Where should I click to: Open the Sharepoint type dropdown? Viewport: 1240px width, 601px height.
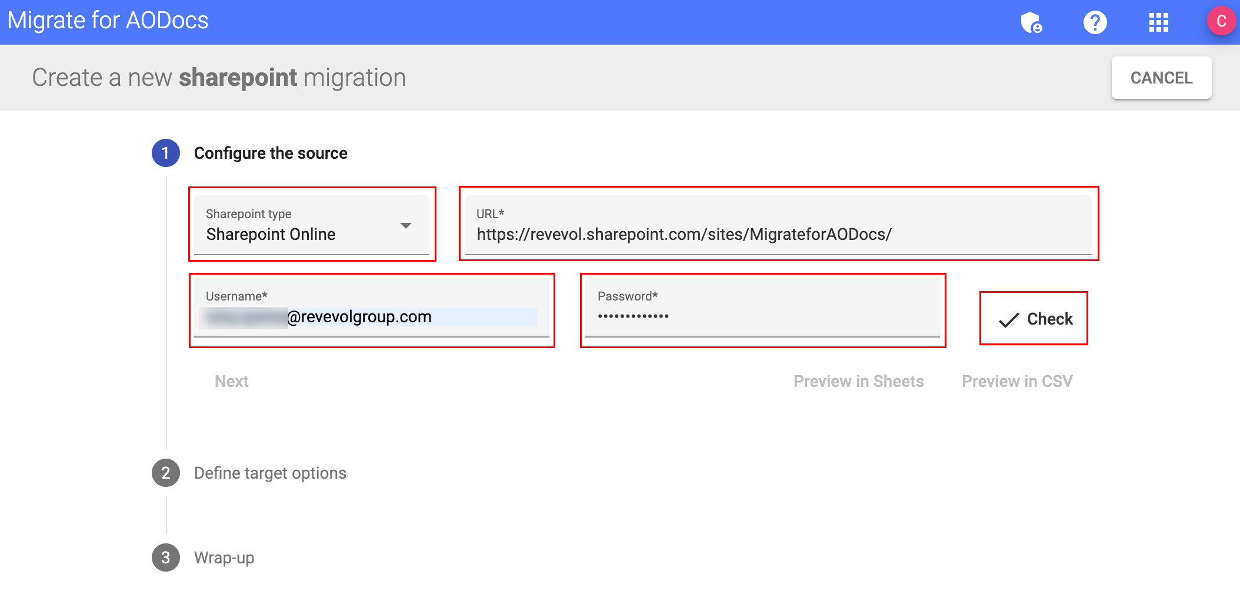pyautogui.click(x=312, y=225)
